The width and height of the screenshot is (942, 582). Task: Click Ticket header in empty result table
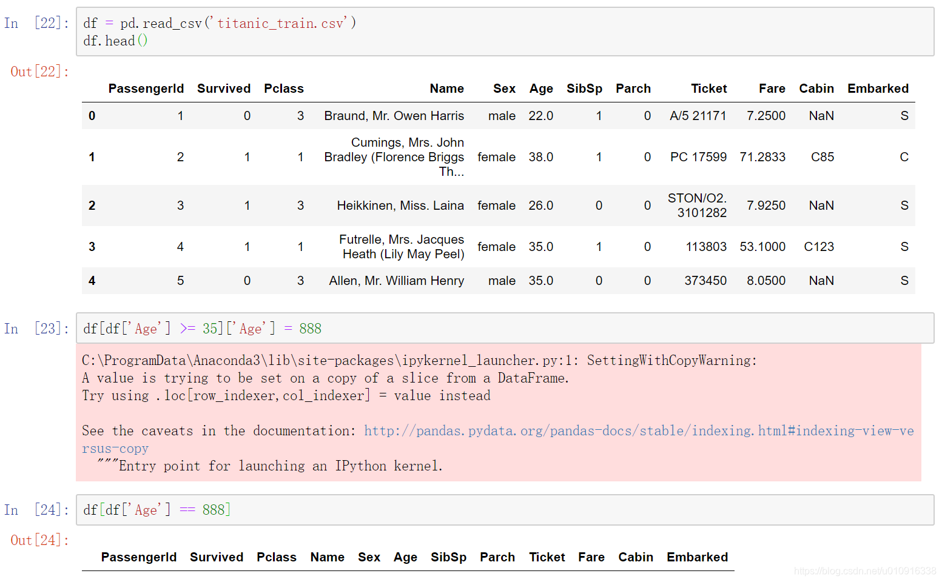pos(547,557)
